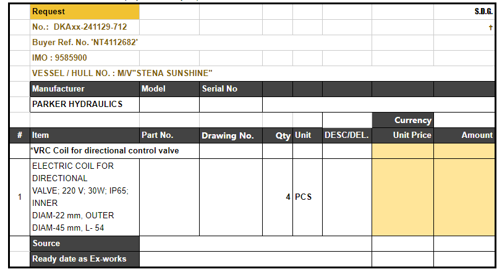Select the Source label cell
This screenshot has width=502, height=269.
click(x=85, y=244)
